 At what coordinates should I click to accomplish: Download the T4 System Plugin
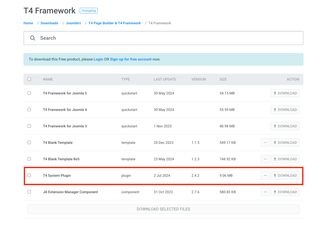[x=285, y=175]
